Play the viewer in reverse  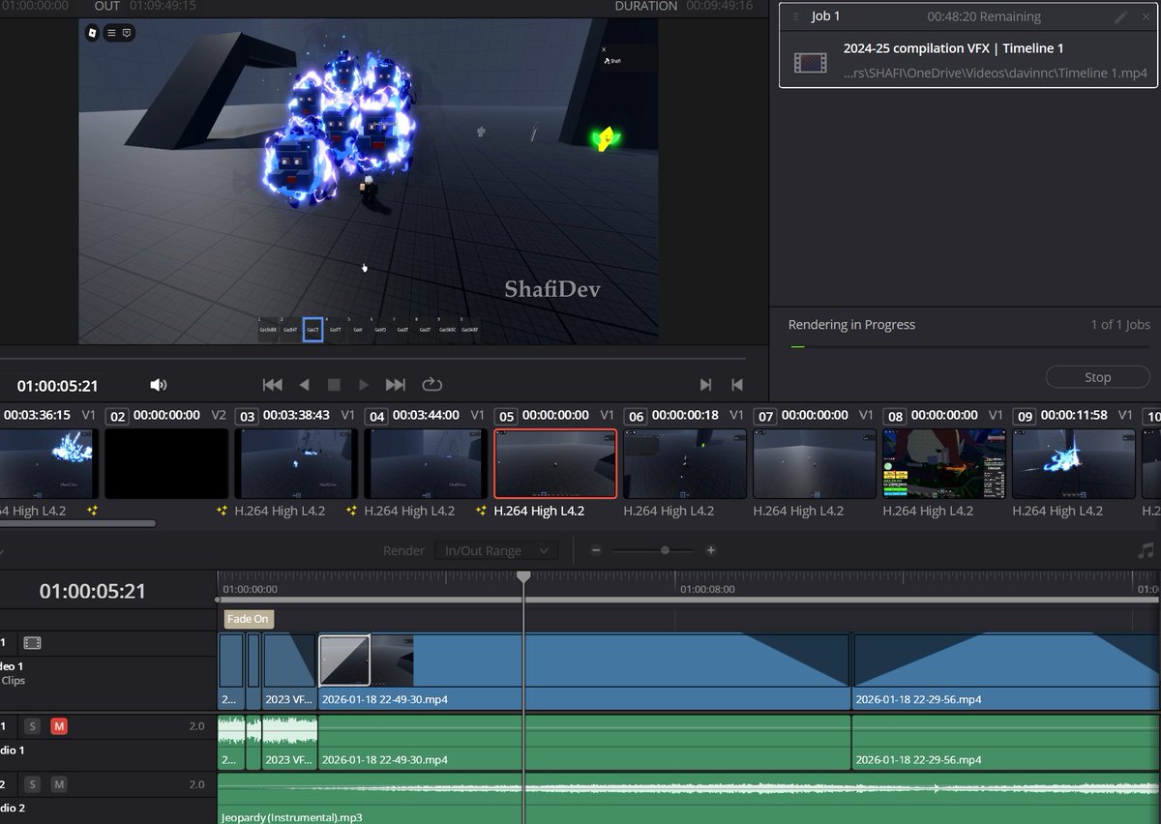pos(304,385)
